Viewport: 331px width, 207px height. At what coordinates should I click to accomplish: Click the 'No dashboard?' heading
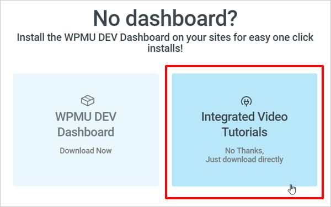[165, 19]
